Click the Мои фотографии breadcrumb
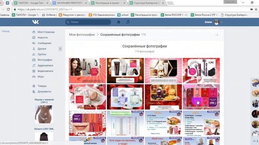259x145 pixels. [82, 35]
